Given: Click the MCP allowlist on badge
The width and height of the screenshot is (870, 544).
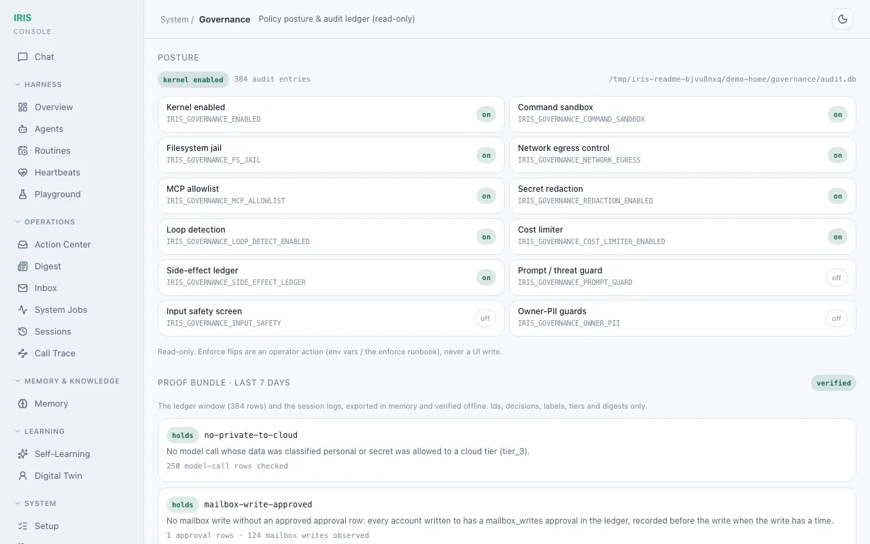Looking at the screenshot, I should pyautogui.click(x=486, y=196).
